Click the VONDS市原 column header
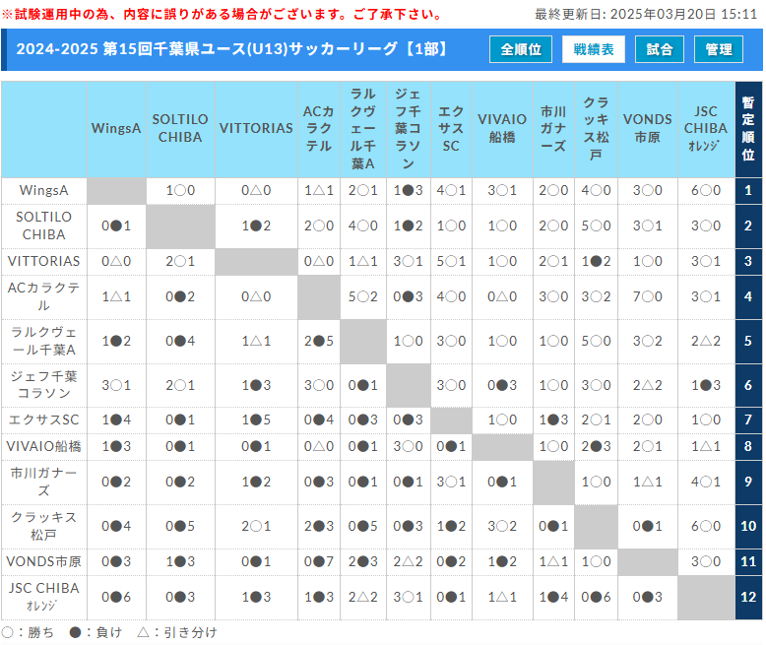The image size is (766, 645). 648,129
